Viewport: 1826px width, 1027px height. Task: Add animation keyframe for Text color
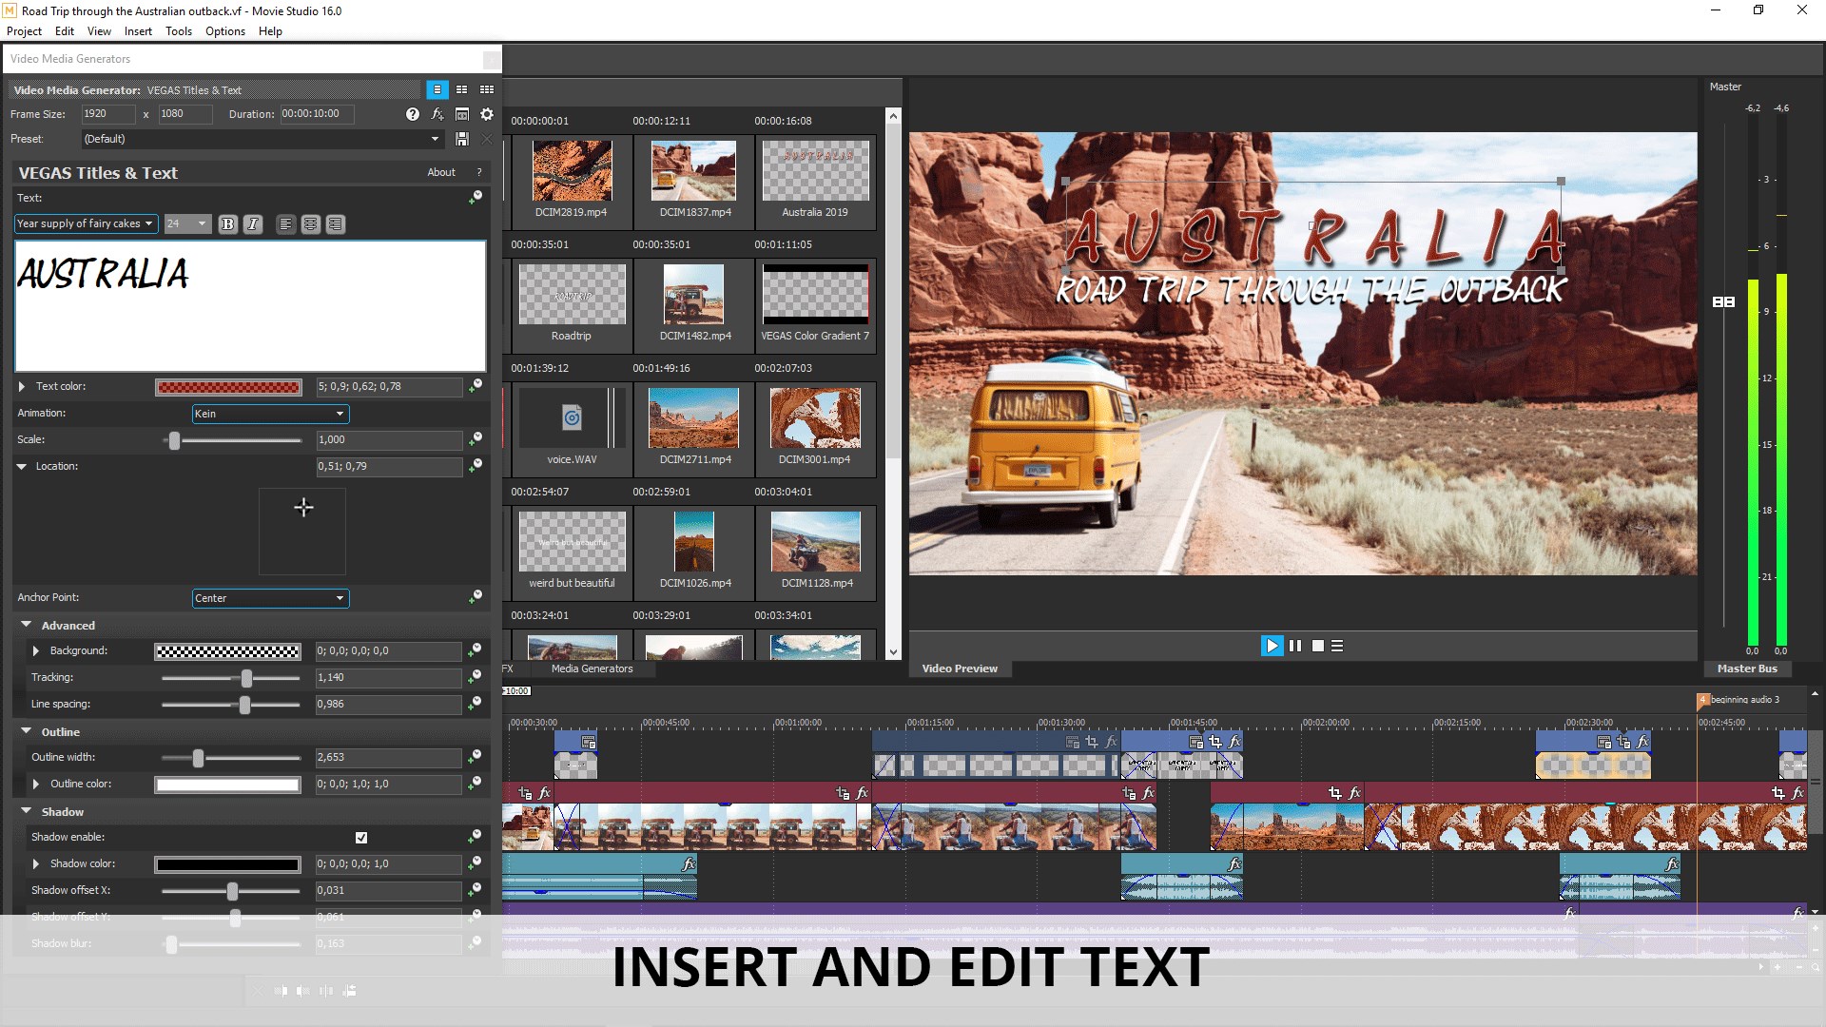point(475,386)
